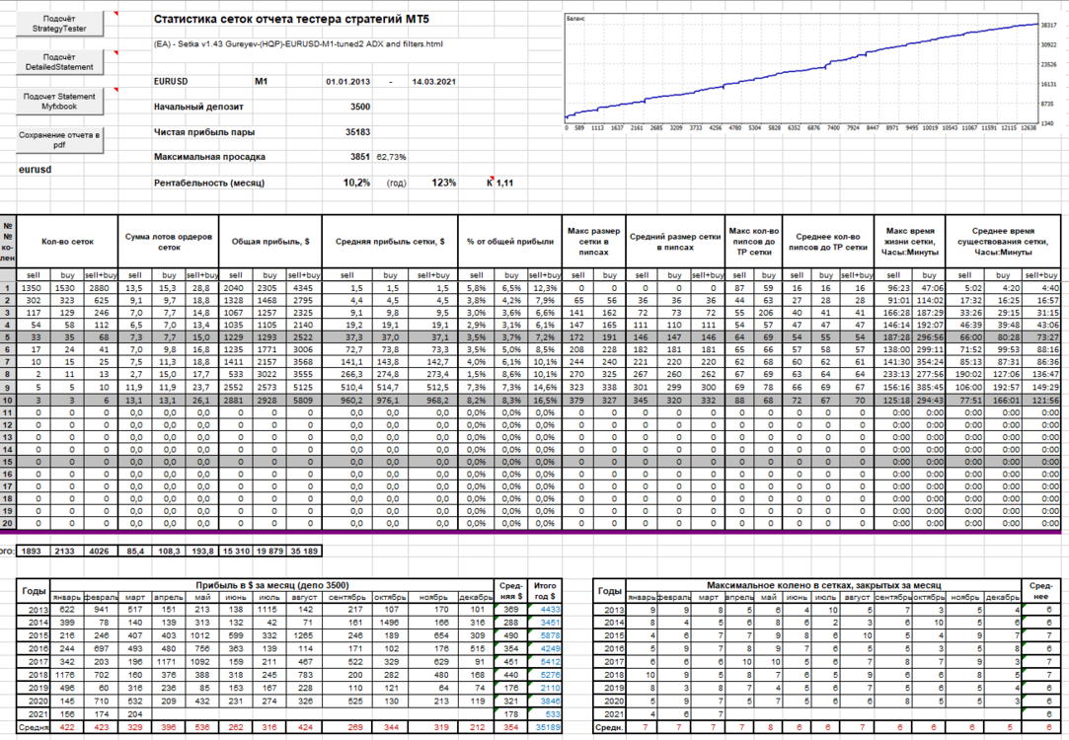Select row 9 buy max life 385:45

tap(929, 388)
